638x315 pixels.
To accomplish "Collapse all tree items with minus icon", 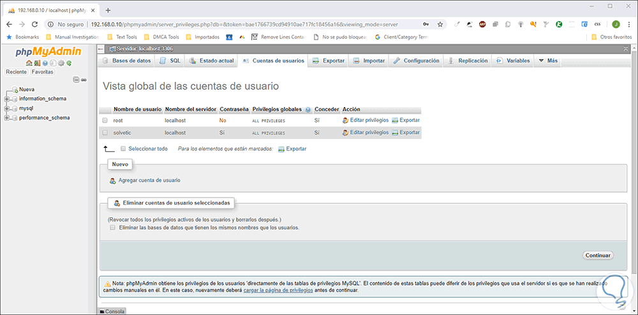I will [x=76, y=80].
